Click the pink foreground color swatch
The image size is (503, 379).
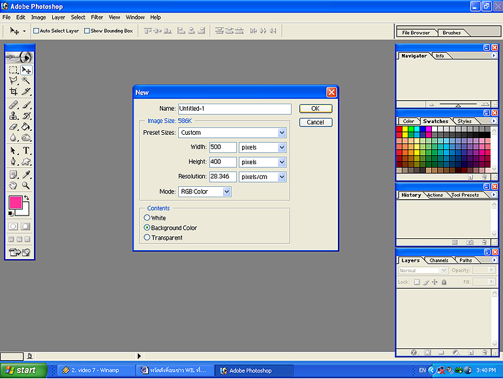(x=16, y=203)
